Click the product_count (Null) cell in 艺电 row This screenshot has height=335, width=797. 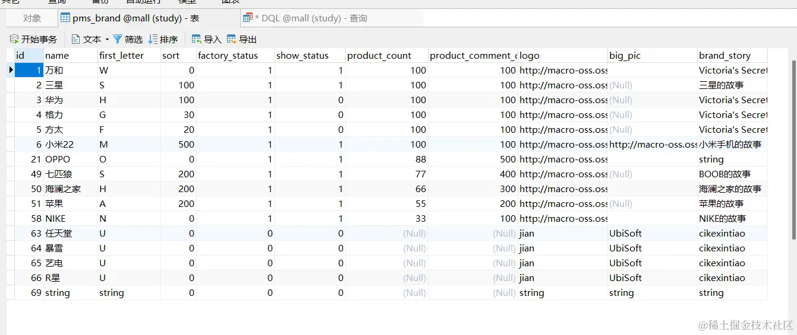tap(387, 263)
